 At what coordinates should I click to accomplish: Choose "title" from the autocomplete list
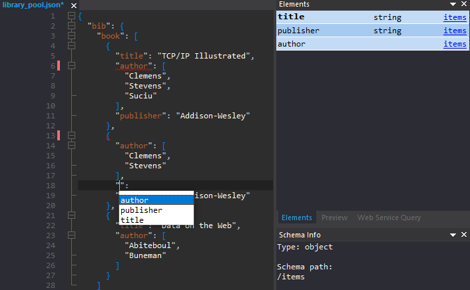[156, 220]
